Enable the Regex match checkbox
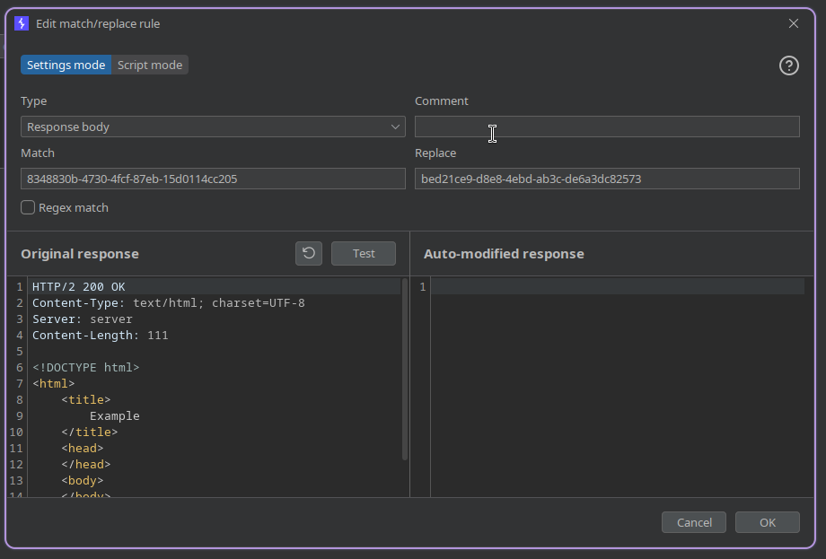The height and width of the screenshot is (559, 826). tap(29, 208)
